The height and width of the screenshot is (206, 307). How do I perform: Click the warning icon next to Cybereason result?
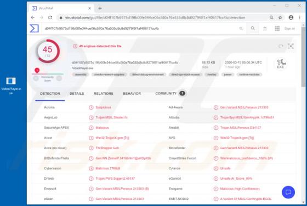[91, 168]
